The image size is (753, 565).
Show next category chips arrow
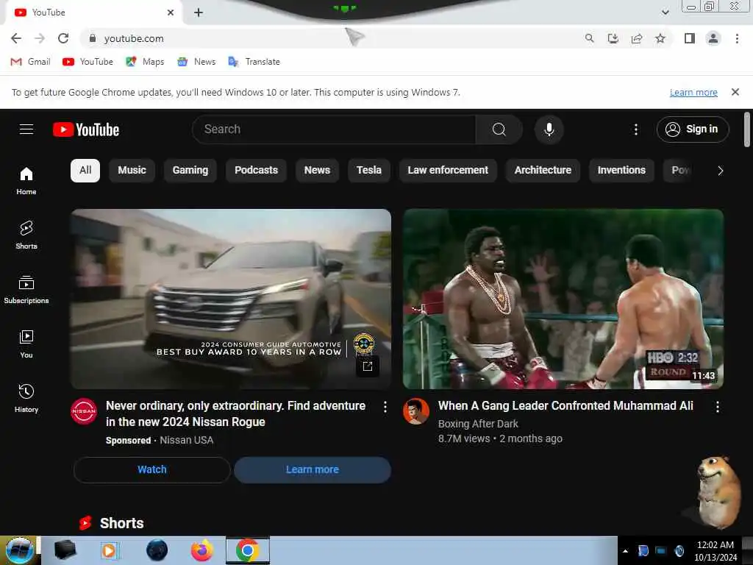coord(720,171)
